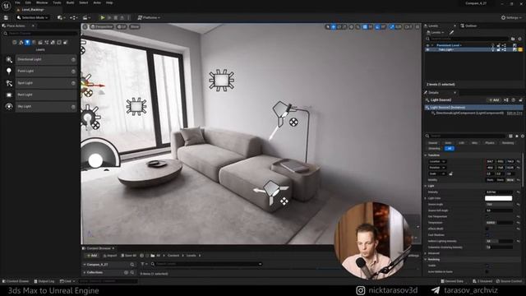This screenshot has width=526, height=296.
Task: Open the Window menu
Action: click(x=42, y=2)
